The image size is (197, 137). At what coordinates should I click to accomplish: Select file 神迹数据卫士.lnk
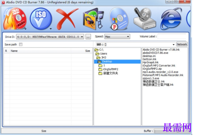pos(154,81)
